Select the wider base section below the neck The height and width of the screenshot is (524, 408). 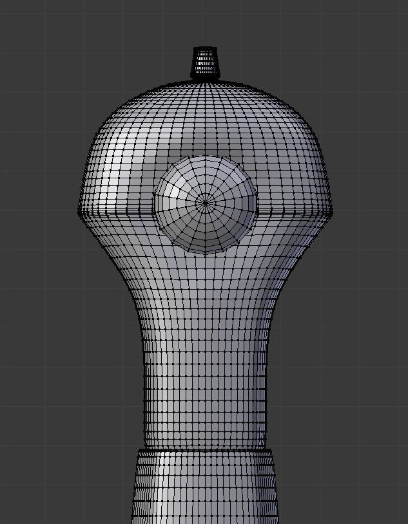[x=205, y=487]
